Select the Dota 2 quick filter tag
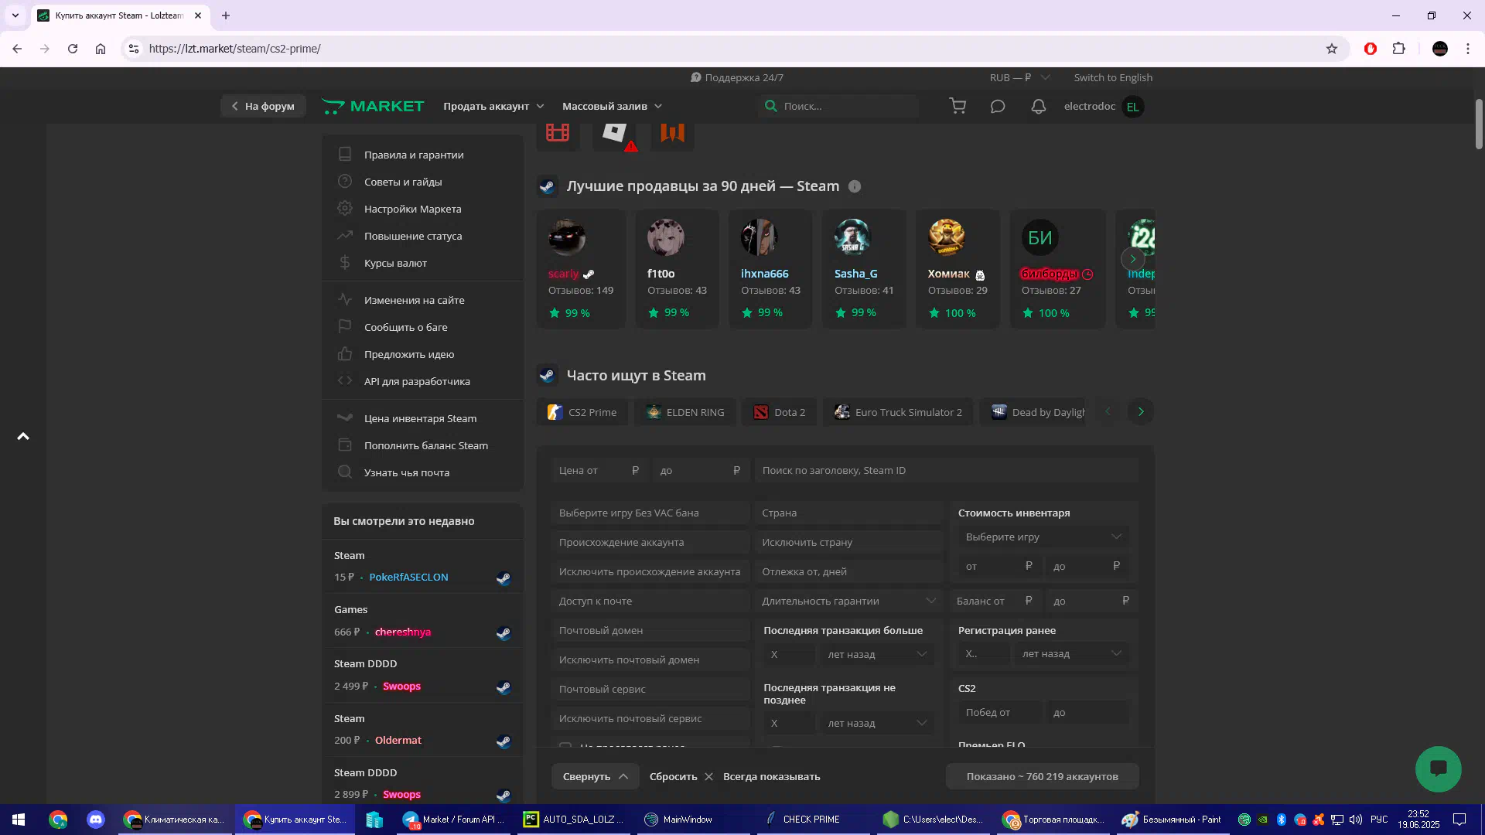 coord(780,412)
